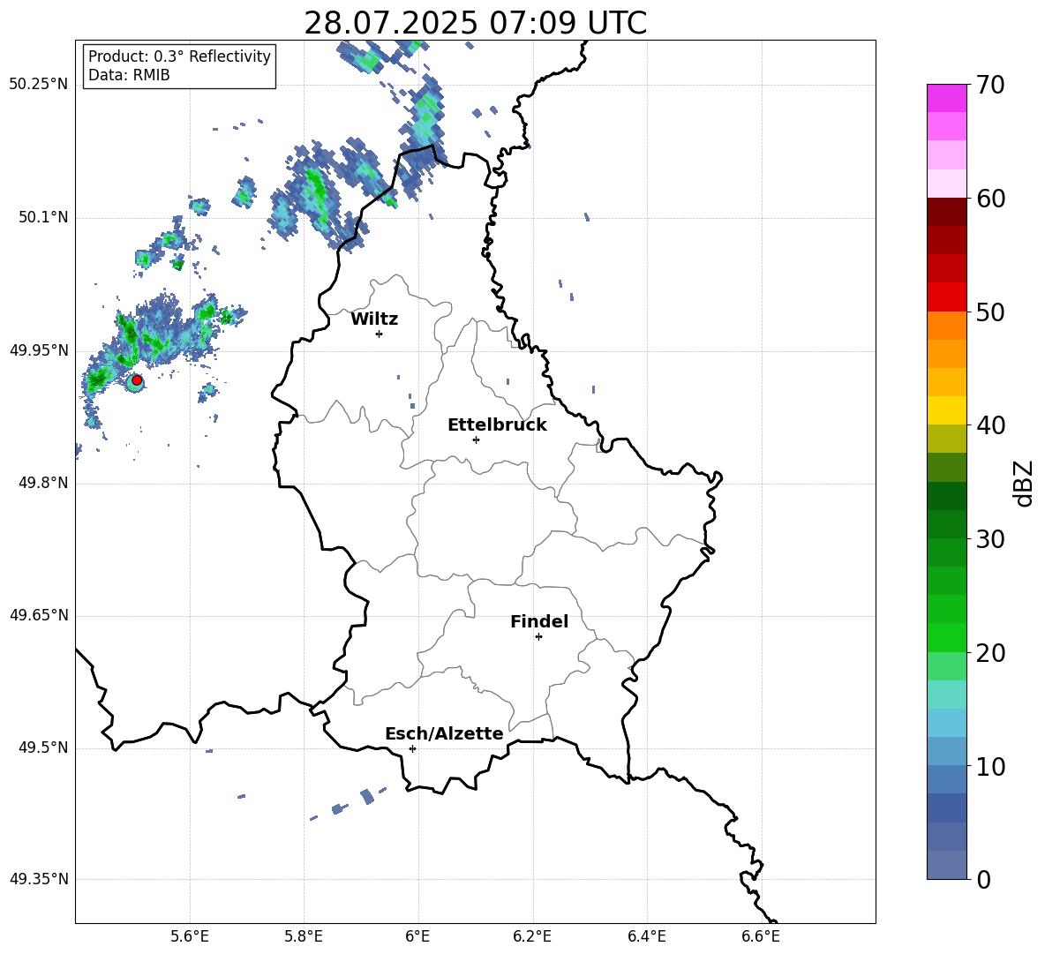This screenshot has width=1045, height=954.
Task: Click the 49.35°N latitude label
Action: click(39, 879)
